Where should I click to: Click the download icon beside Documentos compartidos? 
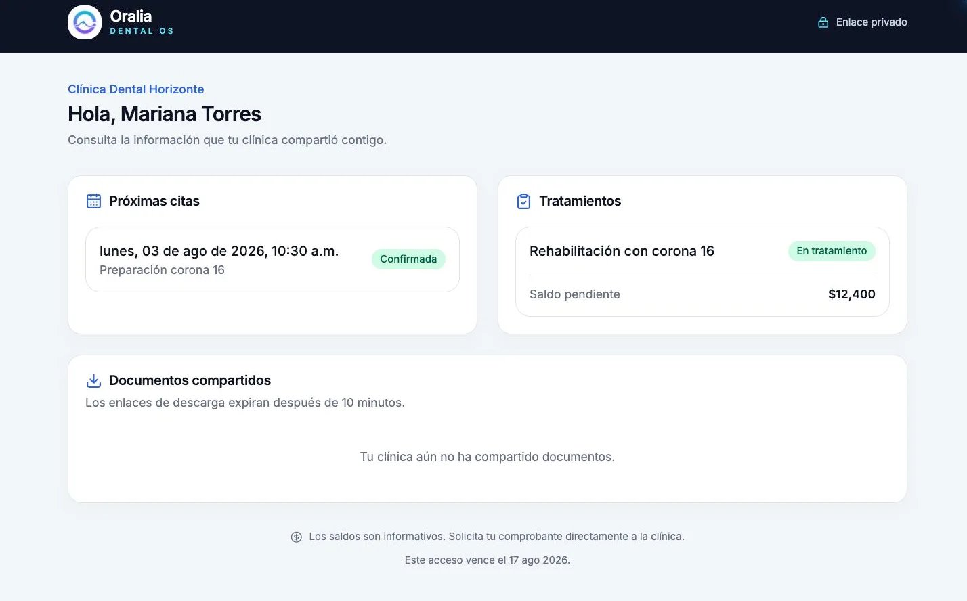93,380
